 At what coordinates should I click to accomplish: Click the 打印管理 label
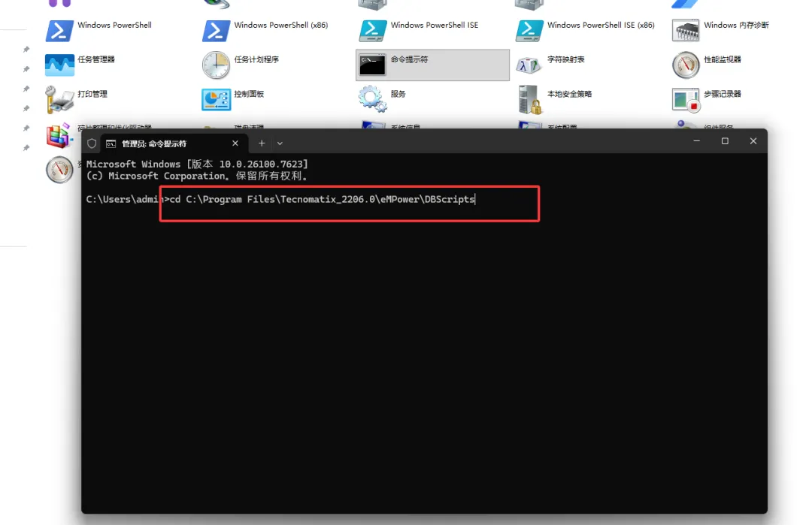click(92, 94)
